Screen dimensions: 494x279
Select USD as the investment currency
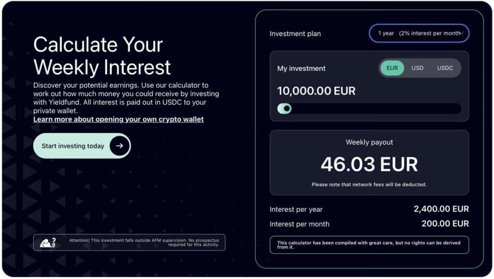417,68
